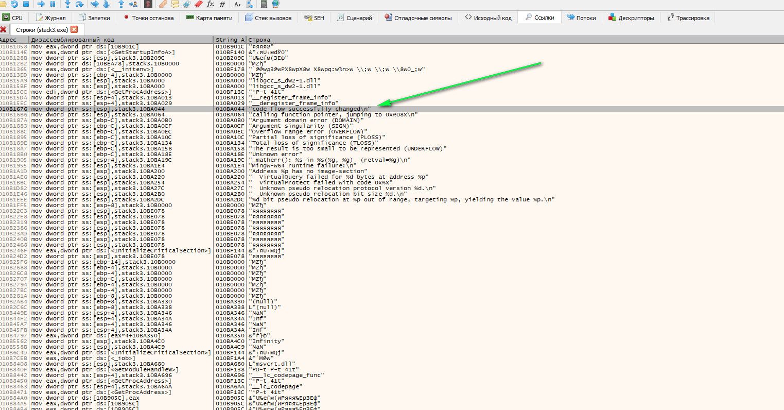The width and height of the screenshot is (784, 410).
Task: Open the Scylla plugin icon
Action: pos(148,4)
